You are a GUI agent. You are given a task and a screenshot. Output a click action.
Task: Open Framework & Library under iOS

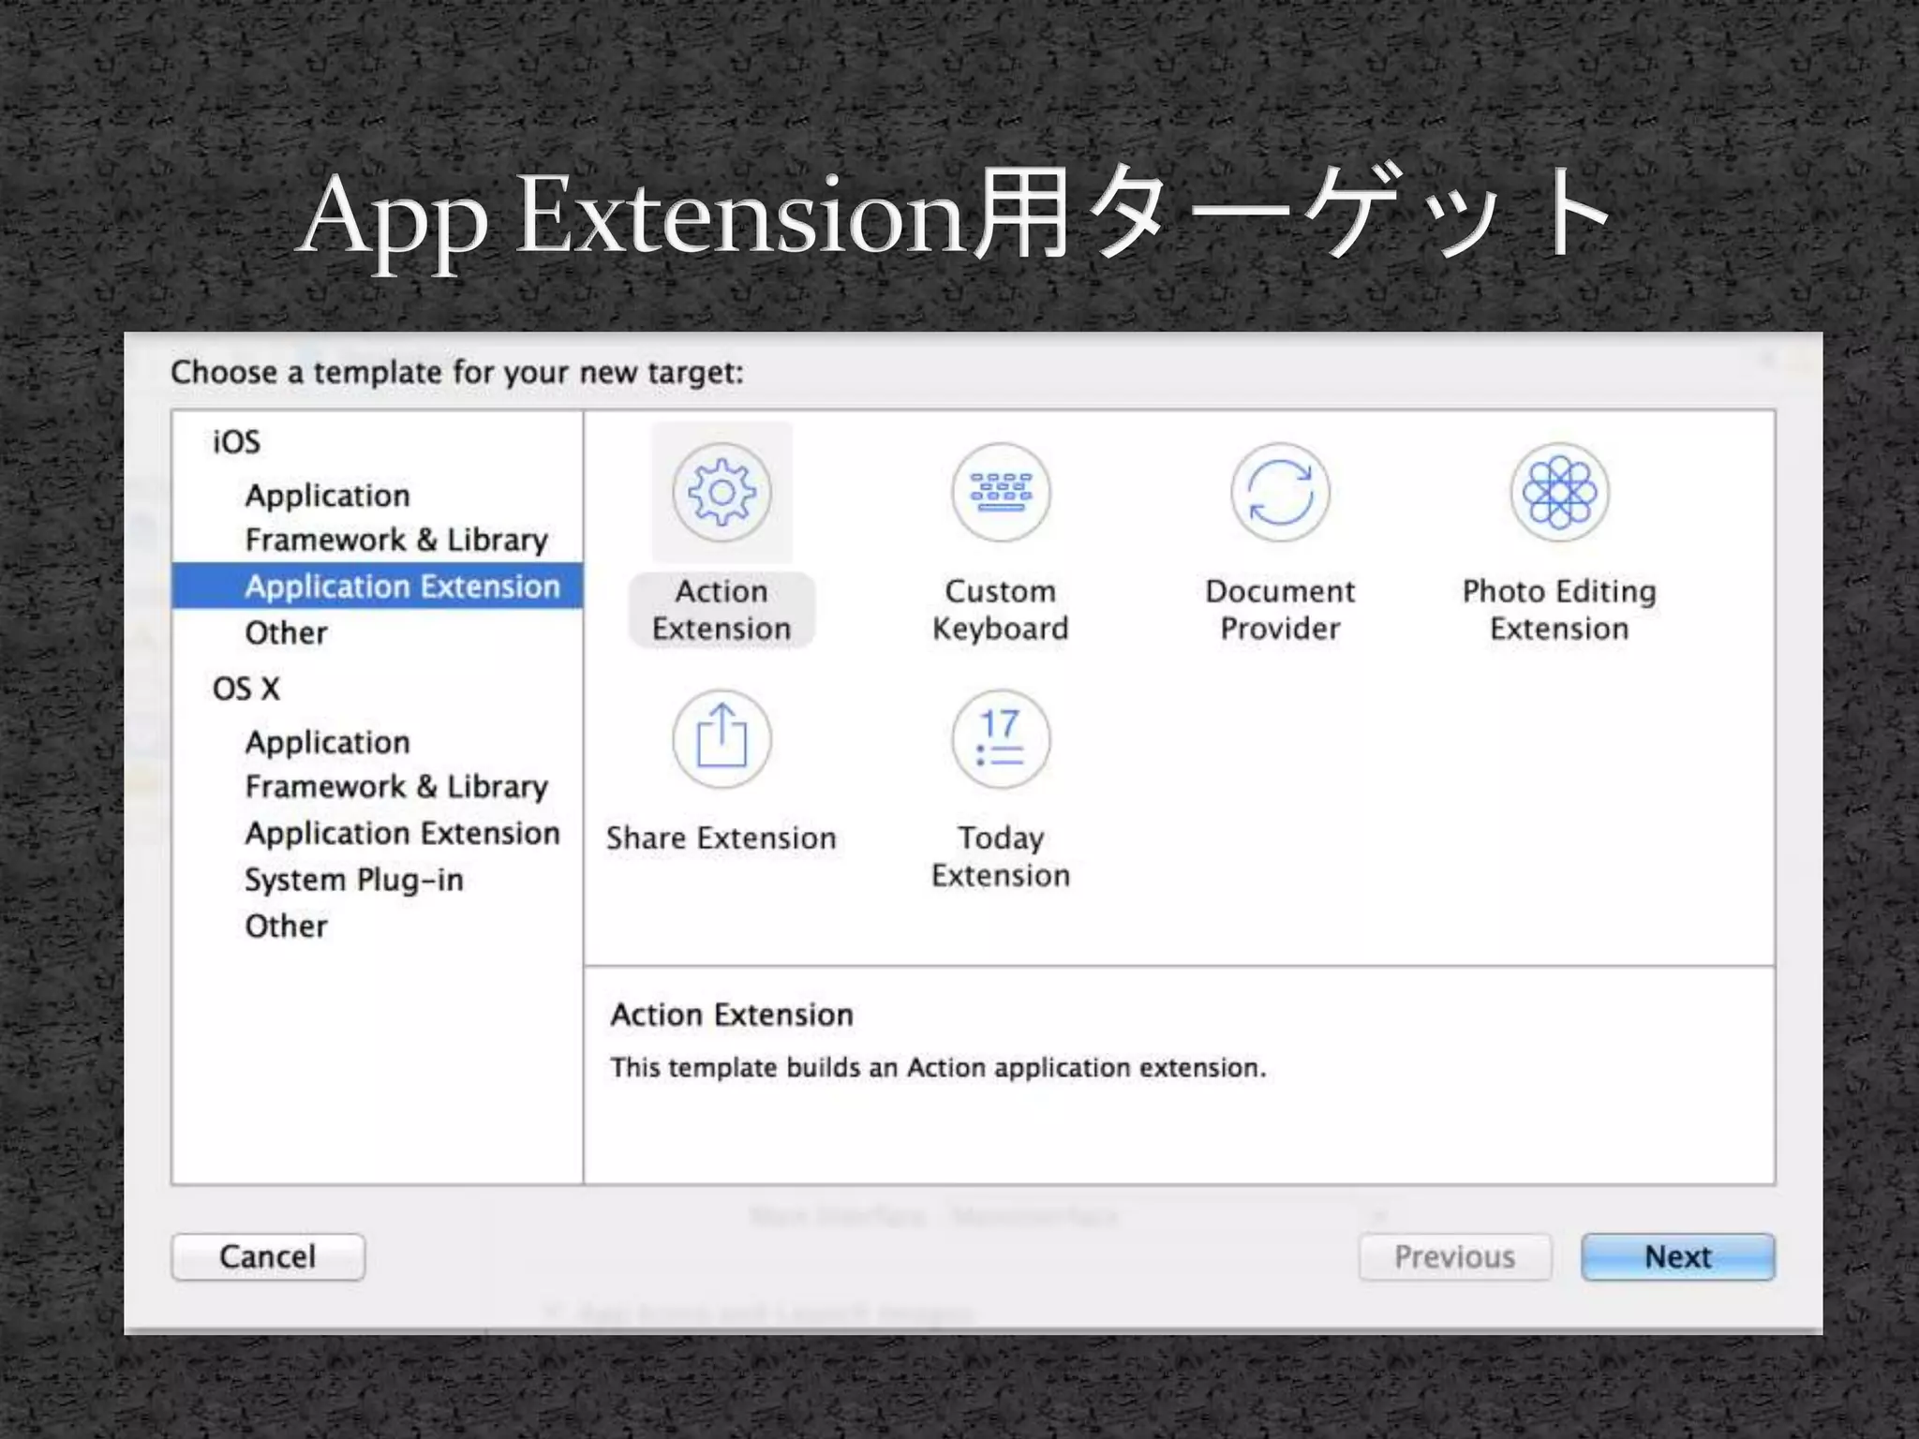click(x=396, y=541)
